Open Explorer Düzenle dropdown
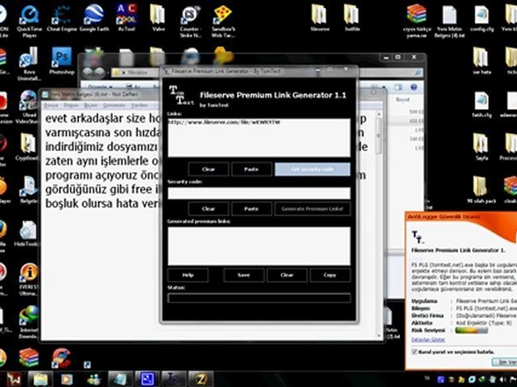 100,87
